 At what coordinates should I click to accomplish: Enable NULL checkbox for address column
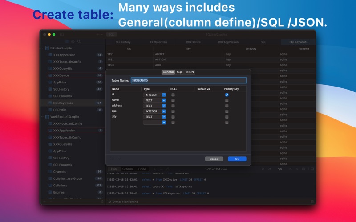coord(173,106)
